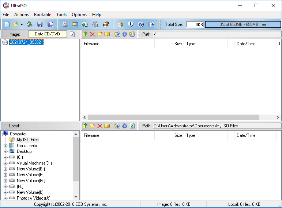Open the Help menu
282x208 pixels.
(x=97, y=15)
